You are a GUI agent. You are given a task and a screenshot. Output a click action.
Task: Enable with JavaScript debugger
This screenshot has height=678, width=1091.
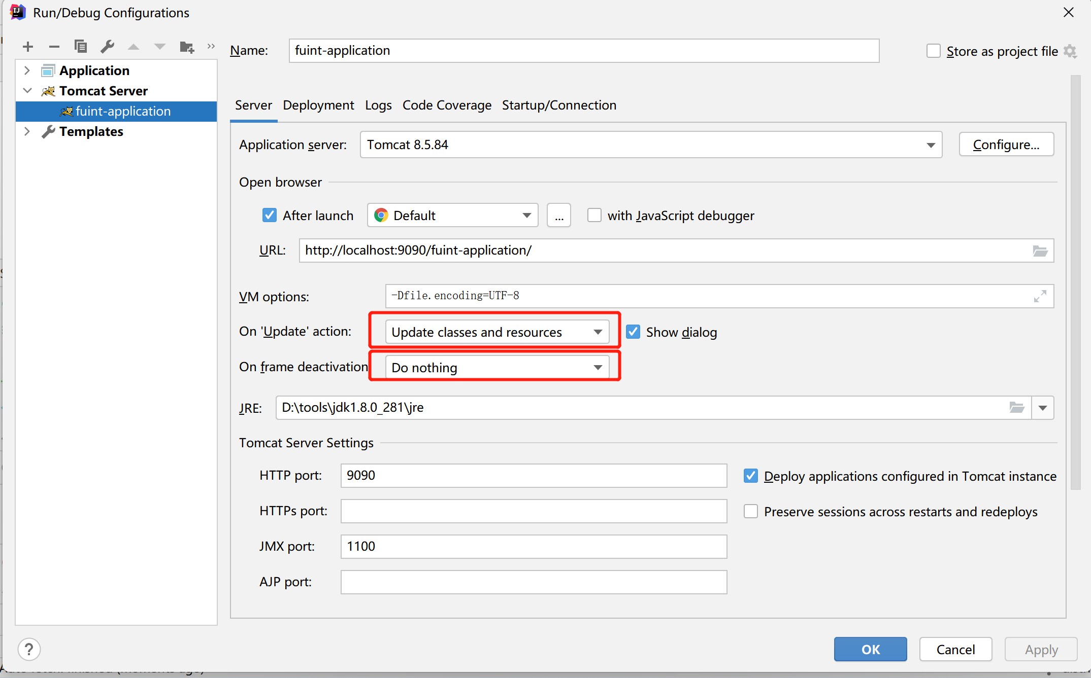pyautogui.click(x=594, y=215)
